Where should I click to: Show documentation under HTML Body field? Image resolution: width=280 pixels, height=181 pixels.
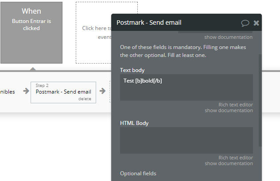pyautogui.click(x=229, y=163)
